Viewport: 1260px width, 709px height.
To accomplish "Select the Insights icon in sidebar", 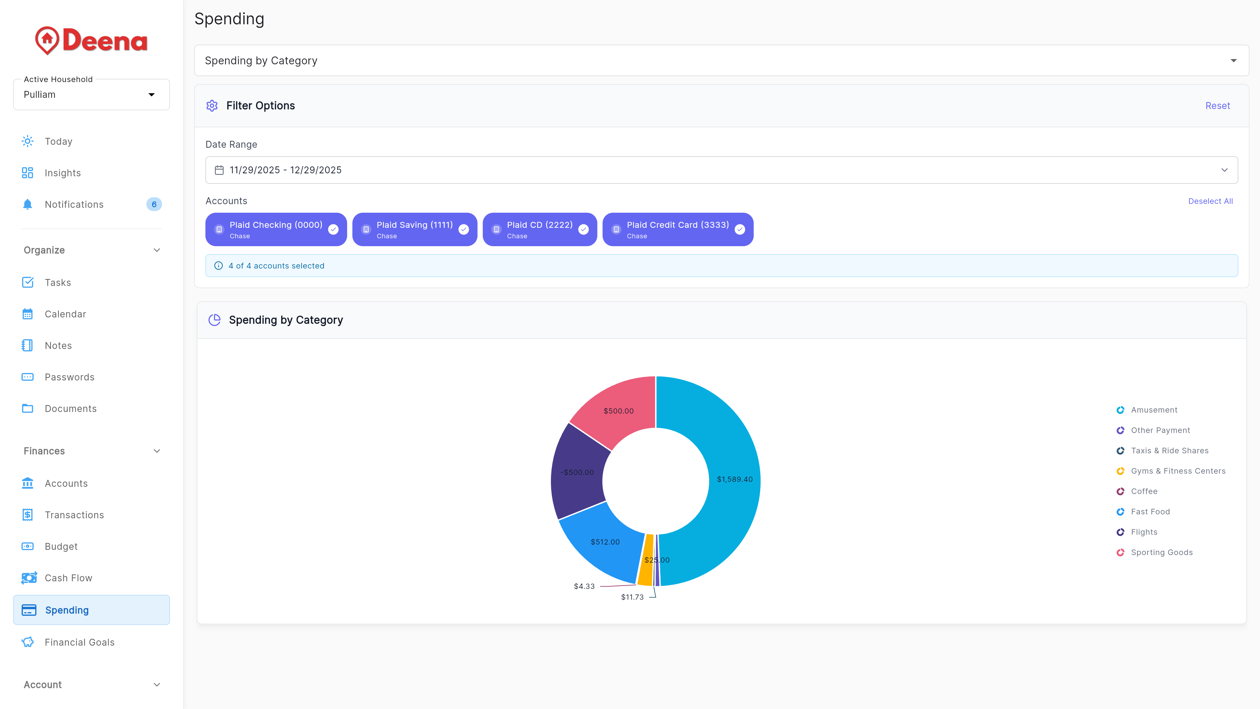I will pos(27,173).
